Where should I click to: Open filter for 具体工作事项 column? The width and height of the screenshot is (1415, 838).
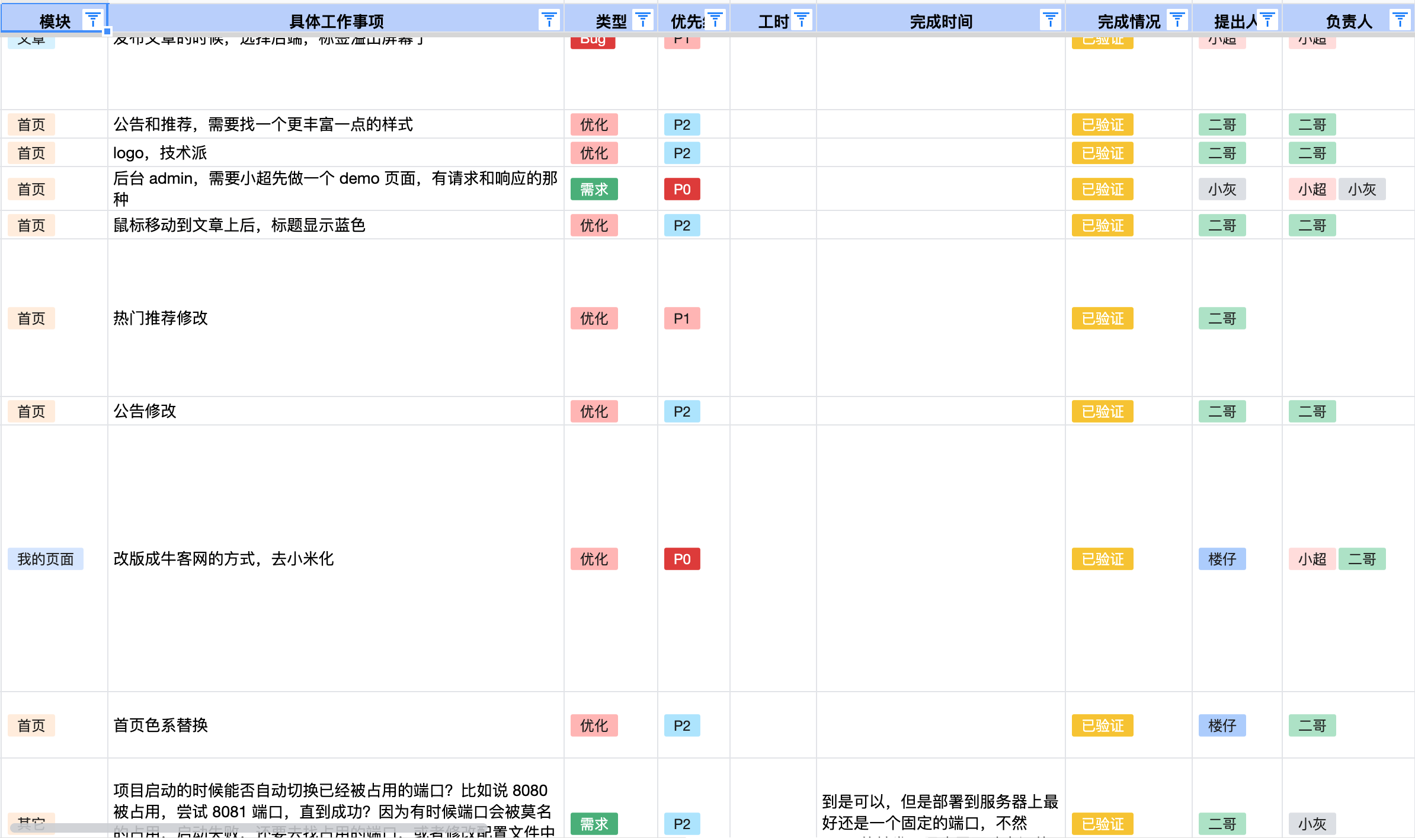pos(549,21)
